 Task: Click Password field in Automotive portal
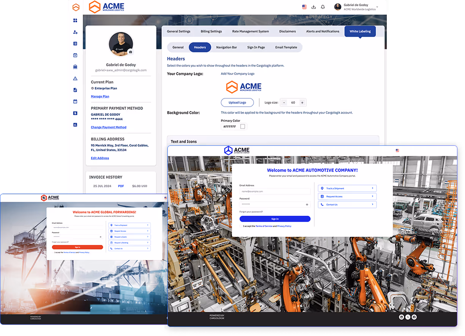275,204
